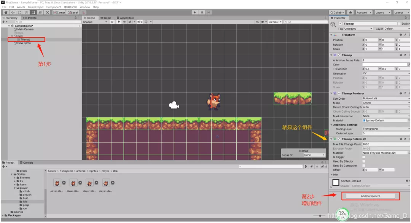Screen dimensions: 411x223
Task: Click the Step frame button
Action: pos(209,12)
